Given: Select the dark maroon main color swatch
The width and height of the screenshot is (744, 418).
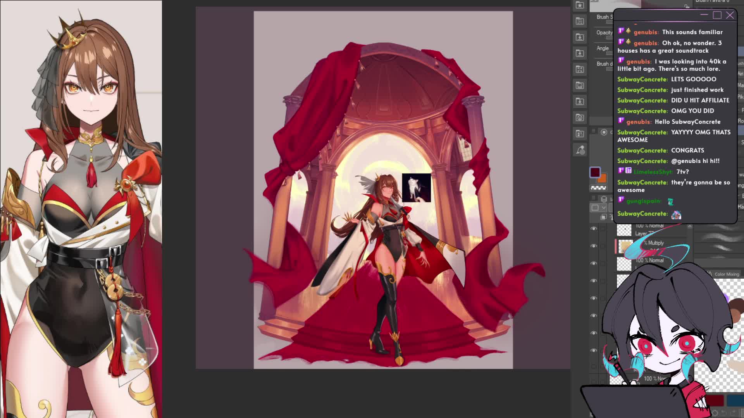Looking at the screenshot, I should coord(595,172).
